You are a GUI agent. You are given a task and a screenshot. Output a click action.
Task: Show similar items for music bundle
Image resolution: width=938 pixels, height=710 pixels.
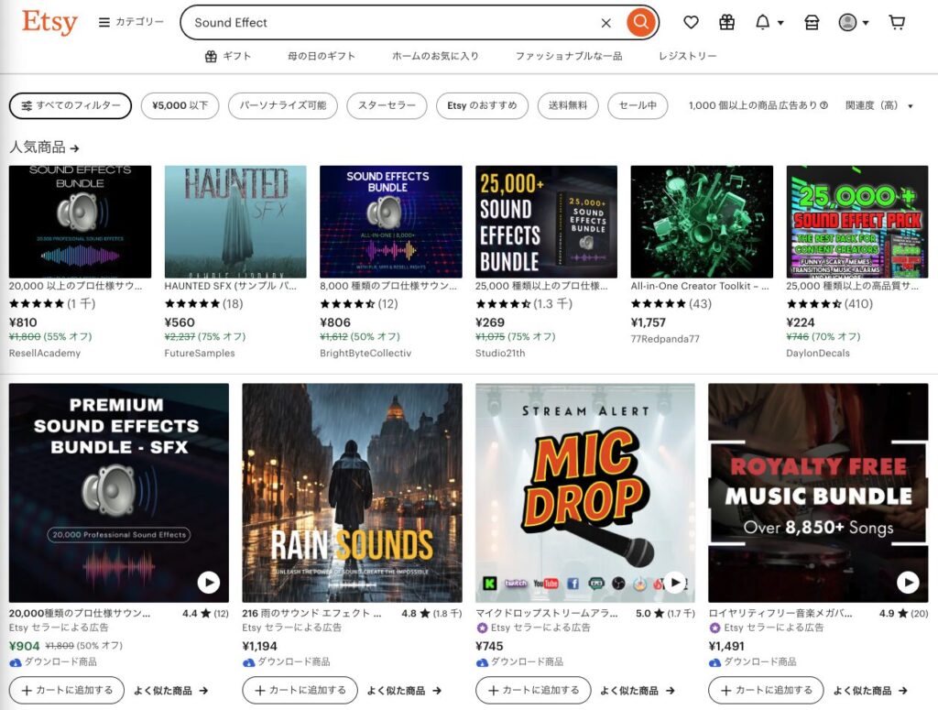pyautogui.click(x=870, y=690)
